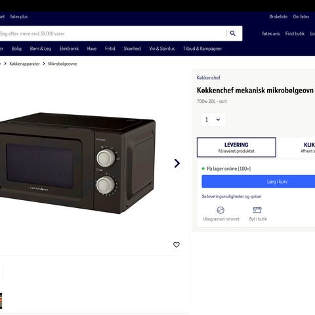Viewport: 315px width, 315px height.
Task: Open the føtex avis link
Action: (x=271, y=33)
